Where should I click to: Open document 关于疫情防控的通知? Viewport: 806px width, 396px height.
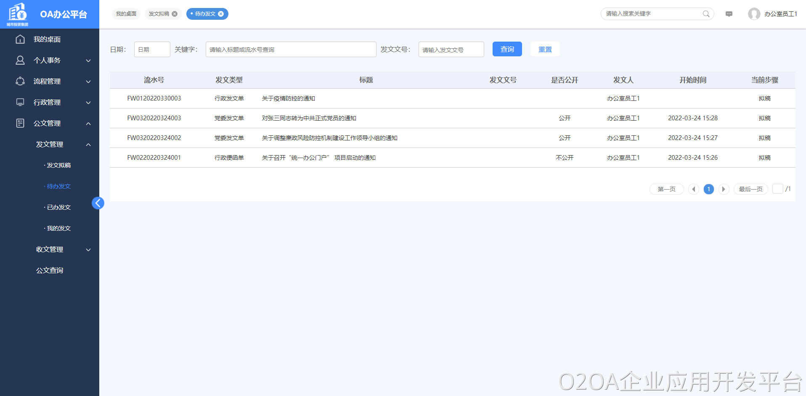[x=289, y=98]
